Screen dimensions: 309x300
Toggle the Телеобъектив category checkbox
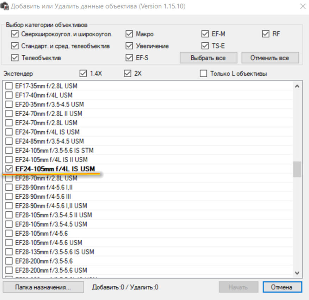coord(15,58)
